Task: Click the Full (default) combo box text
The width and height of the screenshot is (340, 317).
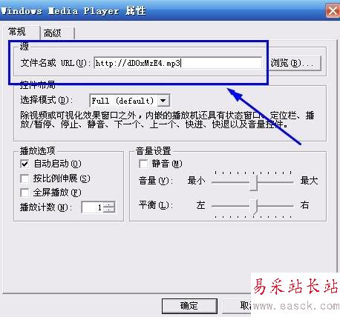Action: click(123, 101)
